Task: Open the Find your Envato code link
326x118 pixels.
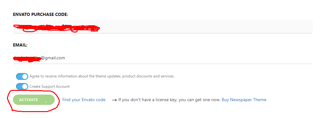Action: (x=84, y=100)
